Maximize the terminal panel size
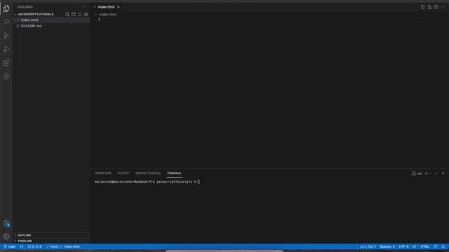 436,174
